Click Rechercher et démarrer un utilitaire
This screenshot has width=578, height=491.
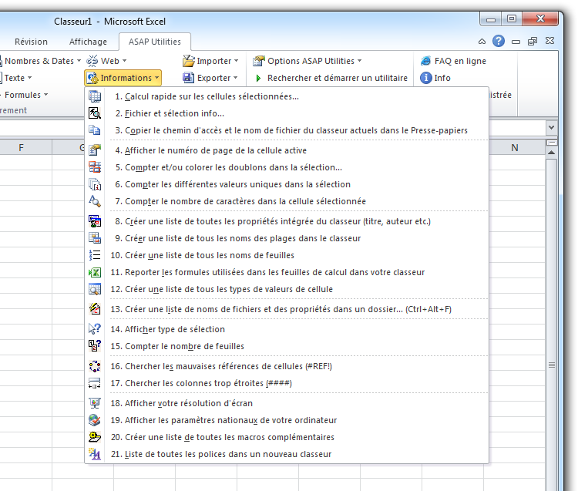331,78
